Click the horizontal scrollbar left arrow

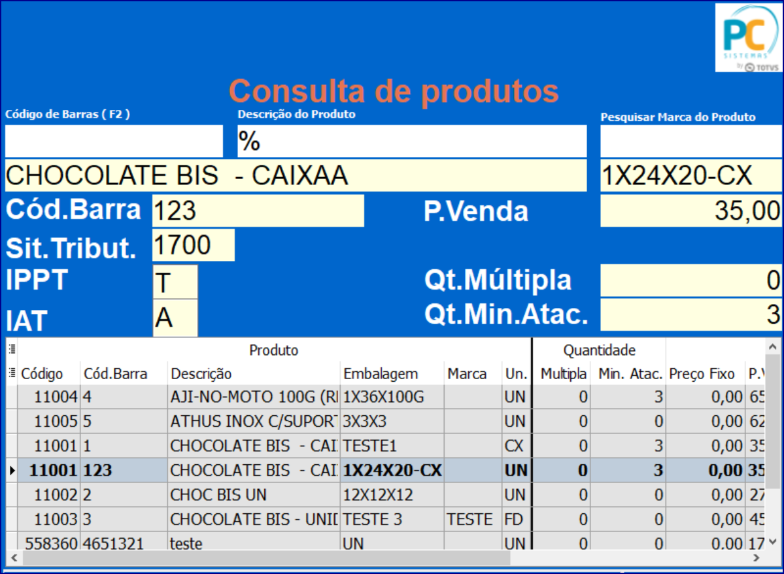14,558
